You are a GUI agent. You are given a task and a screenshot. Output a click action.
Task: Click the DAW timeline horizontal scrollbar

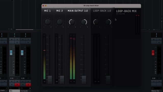tap(24, 30)
